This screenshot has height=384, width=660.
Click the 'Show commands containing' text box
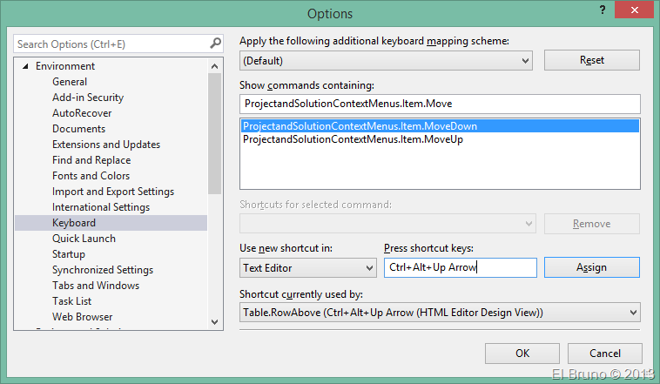439,104
